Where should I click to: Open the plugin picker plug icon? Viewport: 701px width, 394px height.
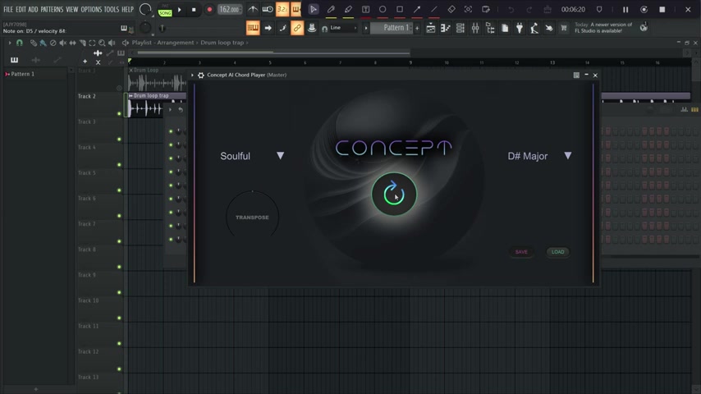click(x=520, y=28)
